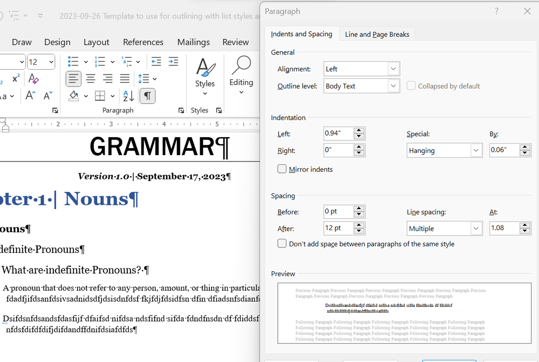Image resolution: width=539 pixels, height=362 pixels.
Task: Justify text using ribbon icon
Action: click(125, 79)
